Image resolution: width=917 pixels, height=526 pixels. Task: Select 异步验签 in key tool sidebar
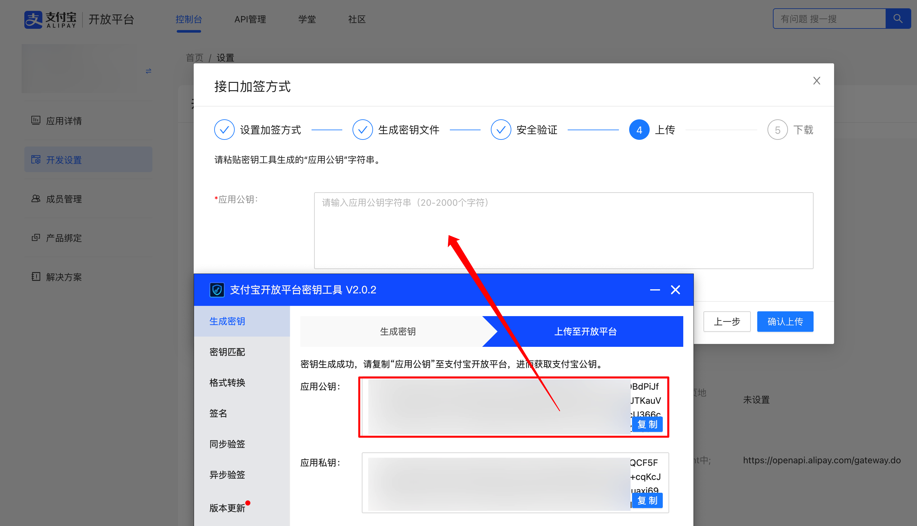242,475
